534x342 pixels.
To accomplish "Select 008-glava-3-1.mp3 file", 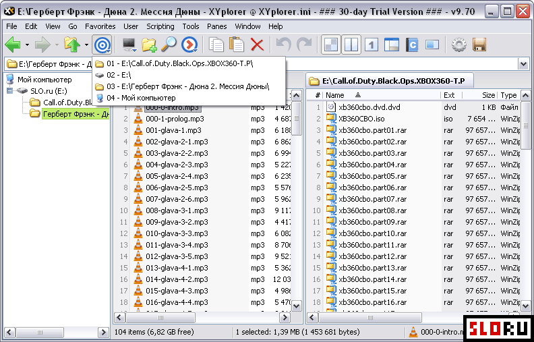I will tap(177, 210).
